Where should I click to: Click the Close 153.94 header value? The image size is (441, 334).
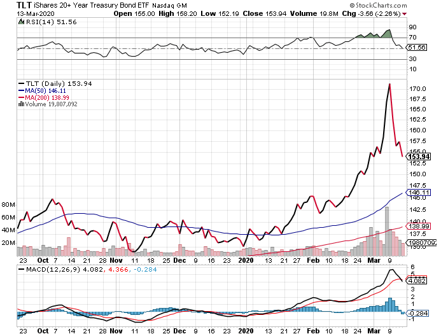264,13
